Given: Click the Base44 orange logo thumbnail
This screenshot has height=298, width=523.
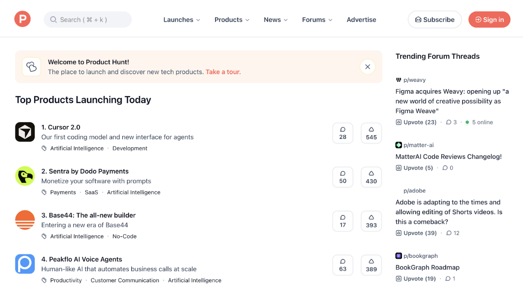Looking at the screenshot, I should [25, 220].
